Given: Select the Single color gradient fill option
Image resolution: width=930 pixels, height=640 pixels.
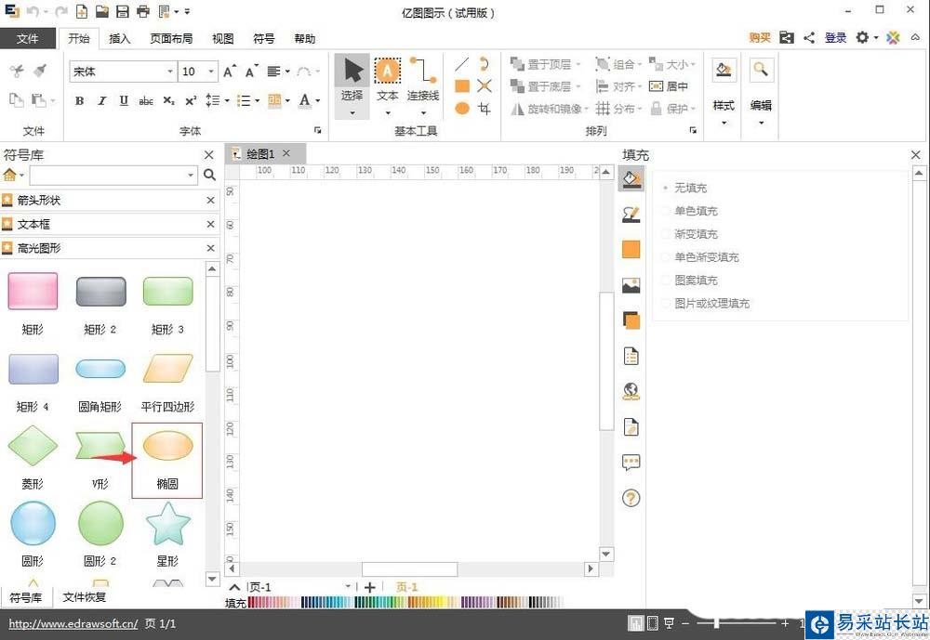Looking at the screenshot, I should tap(700, 257).
